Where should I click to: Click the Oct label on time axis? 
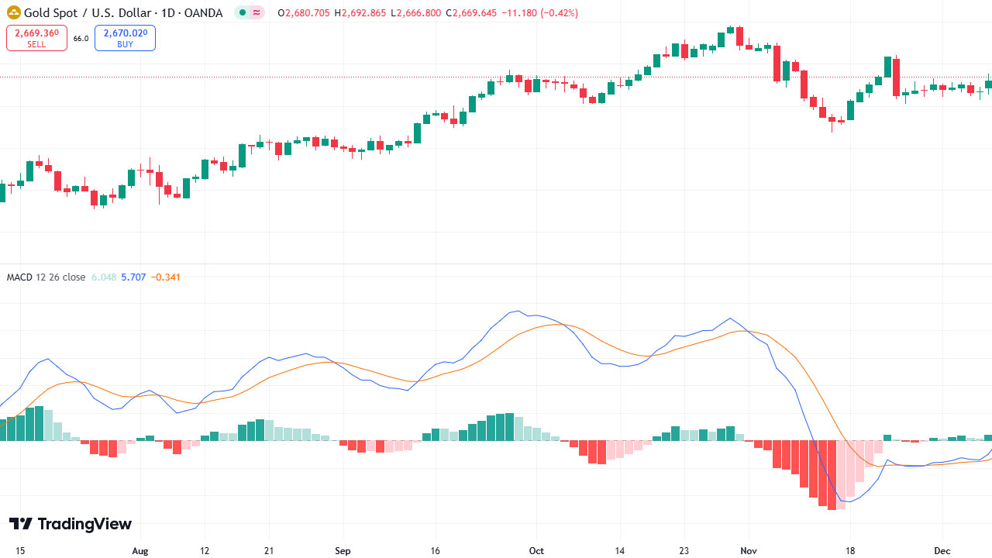pos(536,551)
